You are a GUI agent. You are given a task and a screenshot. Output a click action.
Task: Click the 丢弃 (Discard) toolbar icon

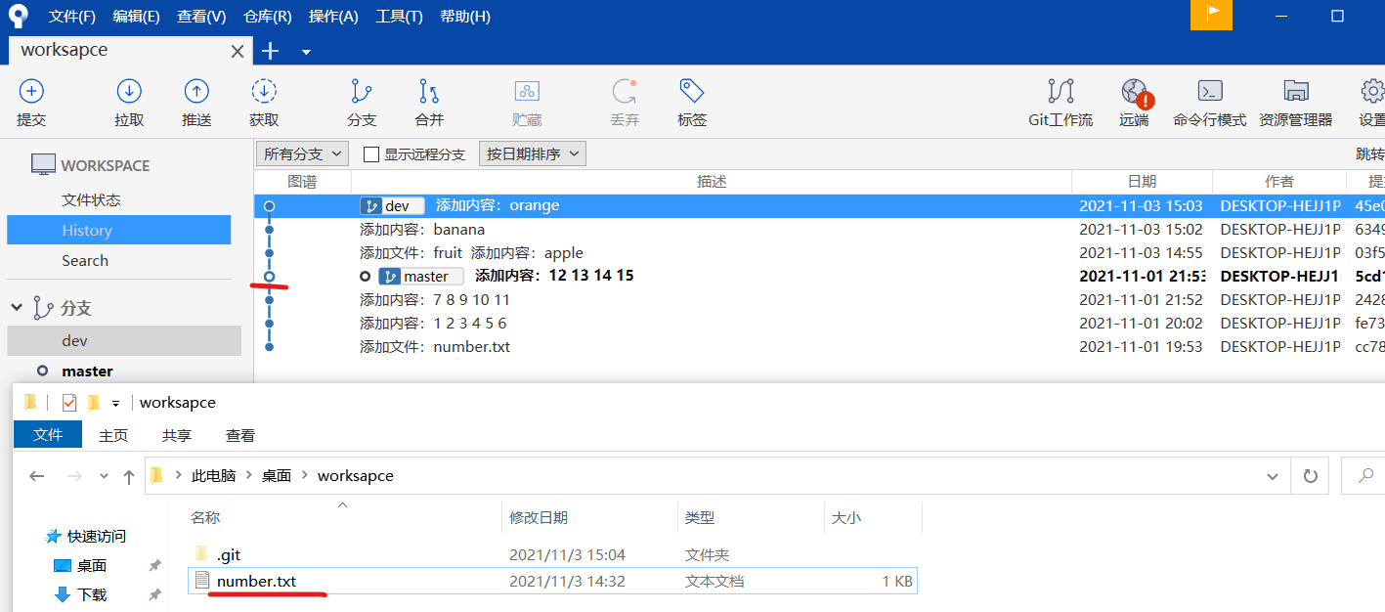coord(625,92)
